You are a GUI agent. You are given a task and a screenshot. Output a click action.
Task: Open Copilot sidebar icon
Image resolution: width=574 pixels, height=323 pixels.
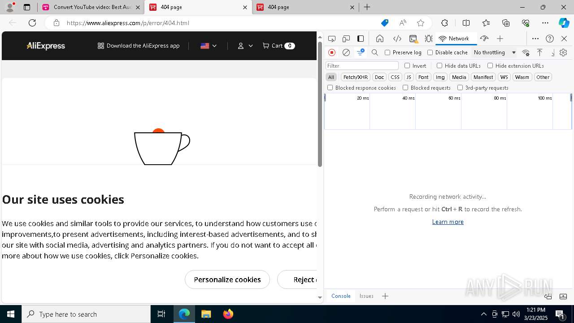564,23
